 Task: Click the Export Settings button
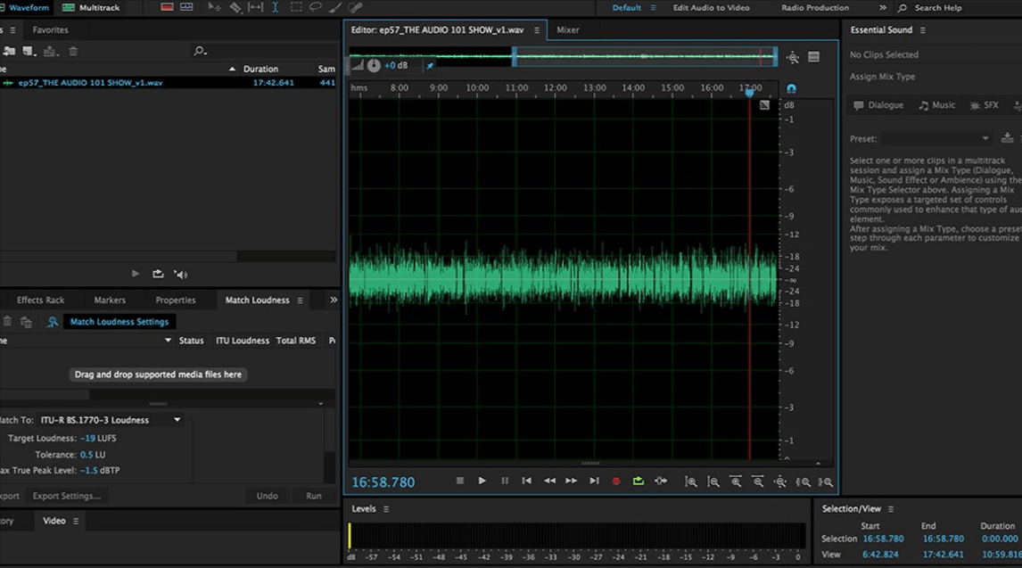tap(67, 496)
